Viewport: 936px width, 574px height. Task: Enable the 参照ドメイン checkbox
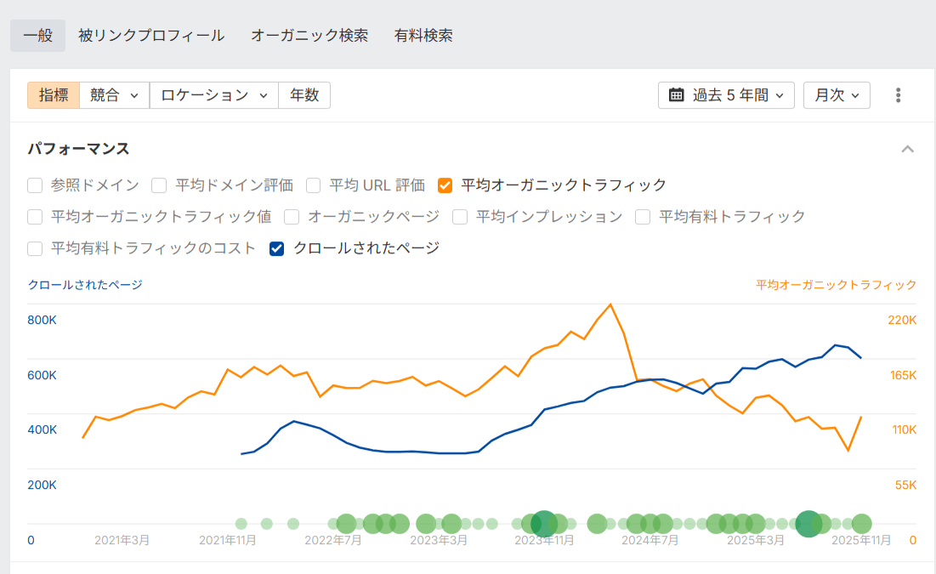35,185
